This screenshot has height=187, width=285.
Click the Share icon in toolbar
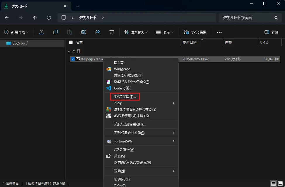(98, 32)
